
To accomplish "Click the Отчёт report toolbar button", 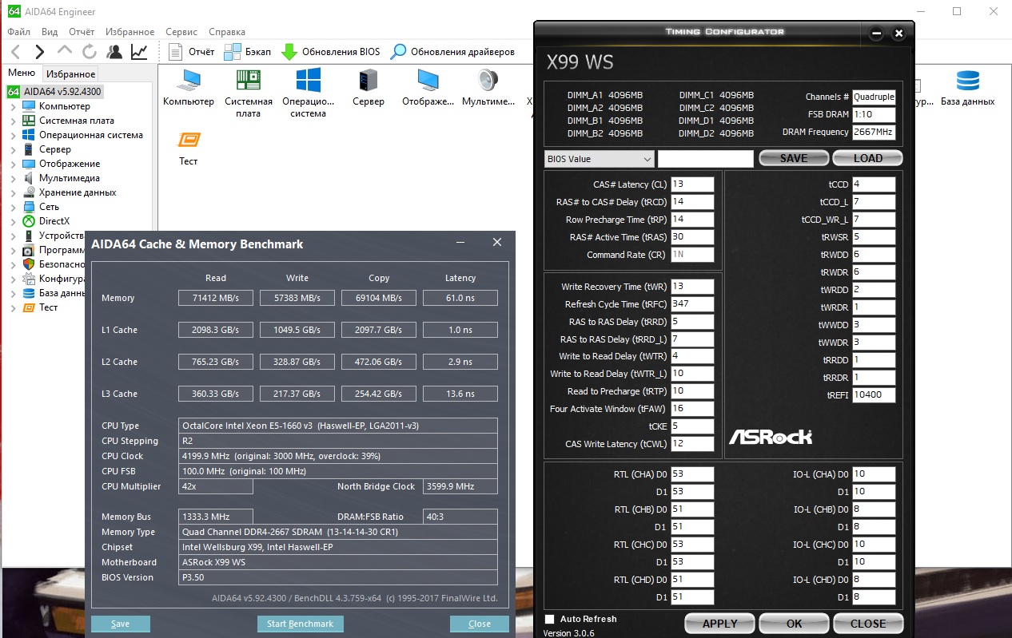I will (192, 52).
